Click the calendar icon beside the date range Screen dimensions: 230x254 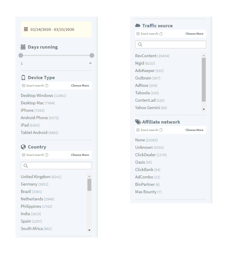point(26,29)
